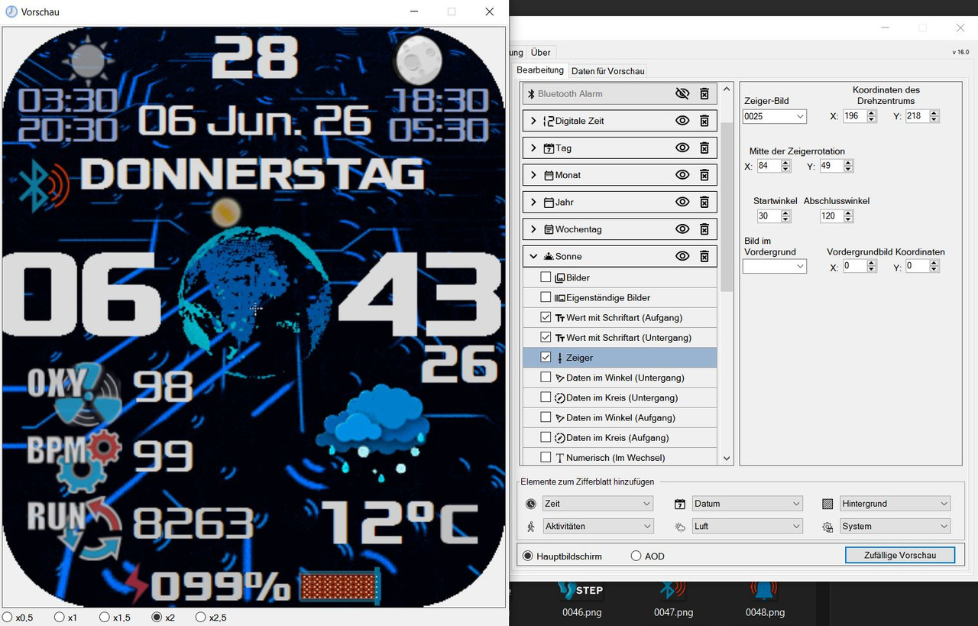
Task: Select the Hauptbildschirm radio button
Action: (x=527, y=556)
